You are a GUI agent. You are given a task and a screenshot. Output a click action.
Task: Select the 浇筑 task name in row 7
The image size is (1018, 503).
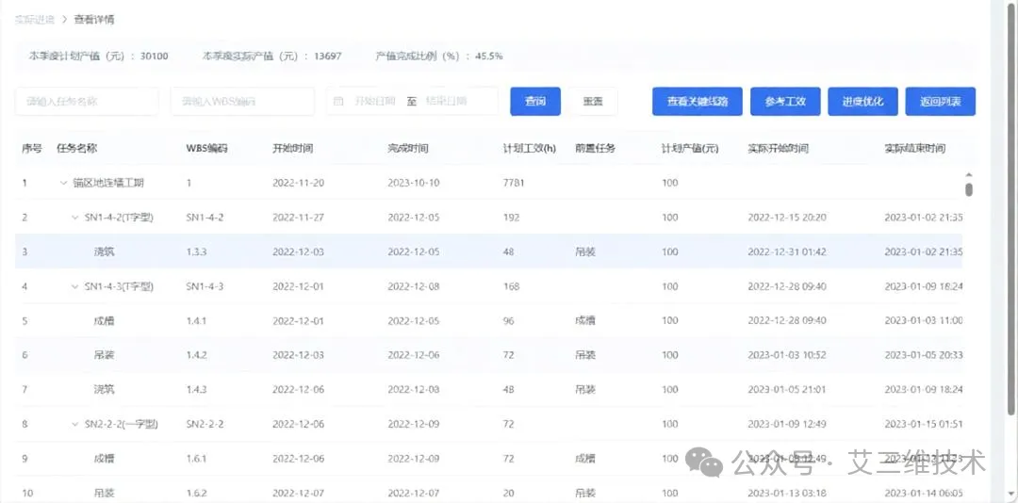(105, 389)
